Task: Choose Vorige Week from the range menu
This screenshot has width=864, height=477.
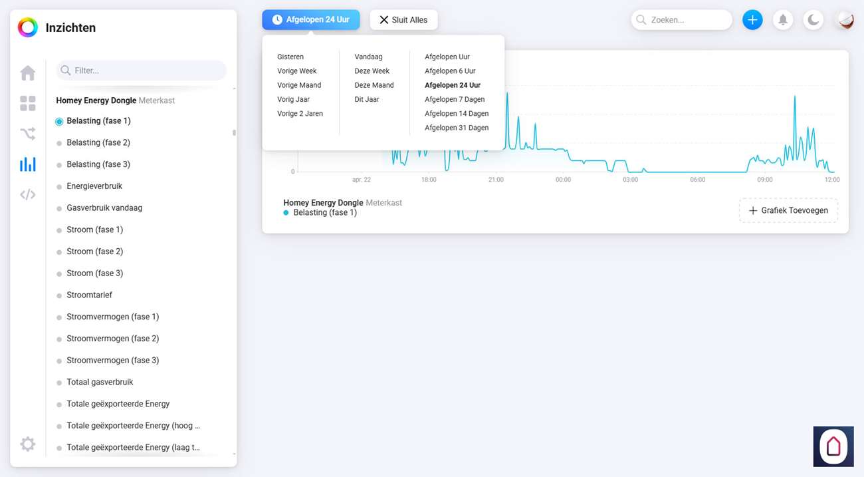Action: point(296,71)
